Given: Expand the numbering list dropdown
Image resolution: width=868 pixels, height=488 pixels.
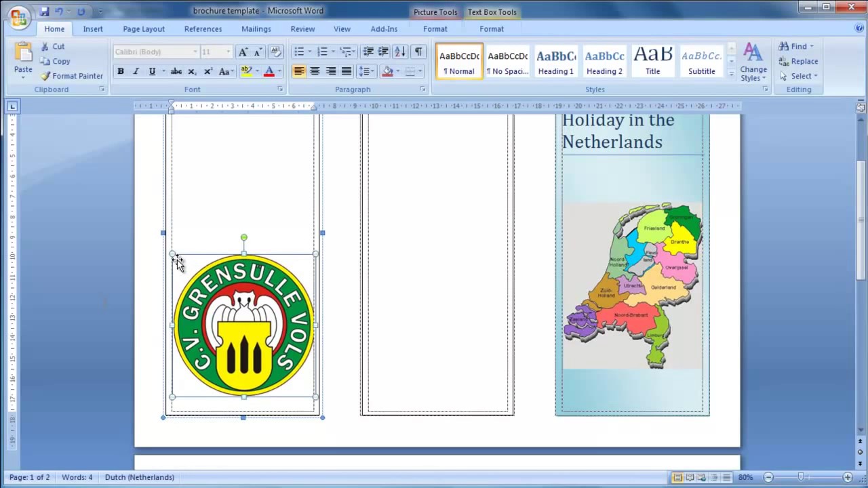Looking at the screenshot, I should point(333,52).
